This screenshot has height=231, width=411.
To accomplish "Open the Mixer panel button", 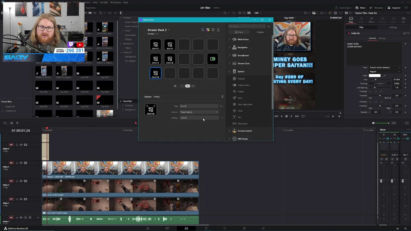I will click(x=361, y=8).
